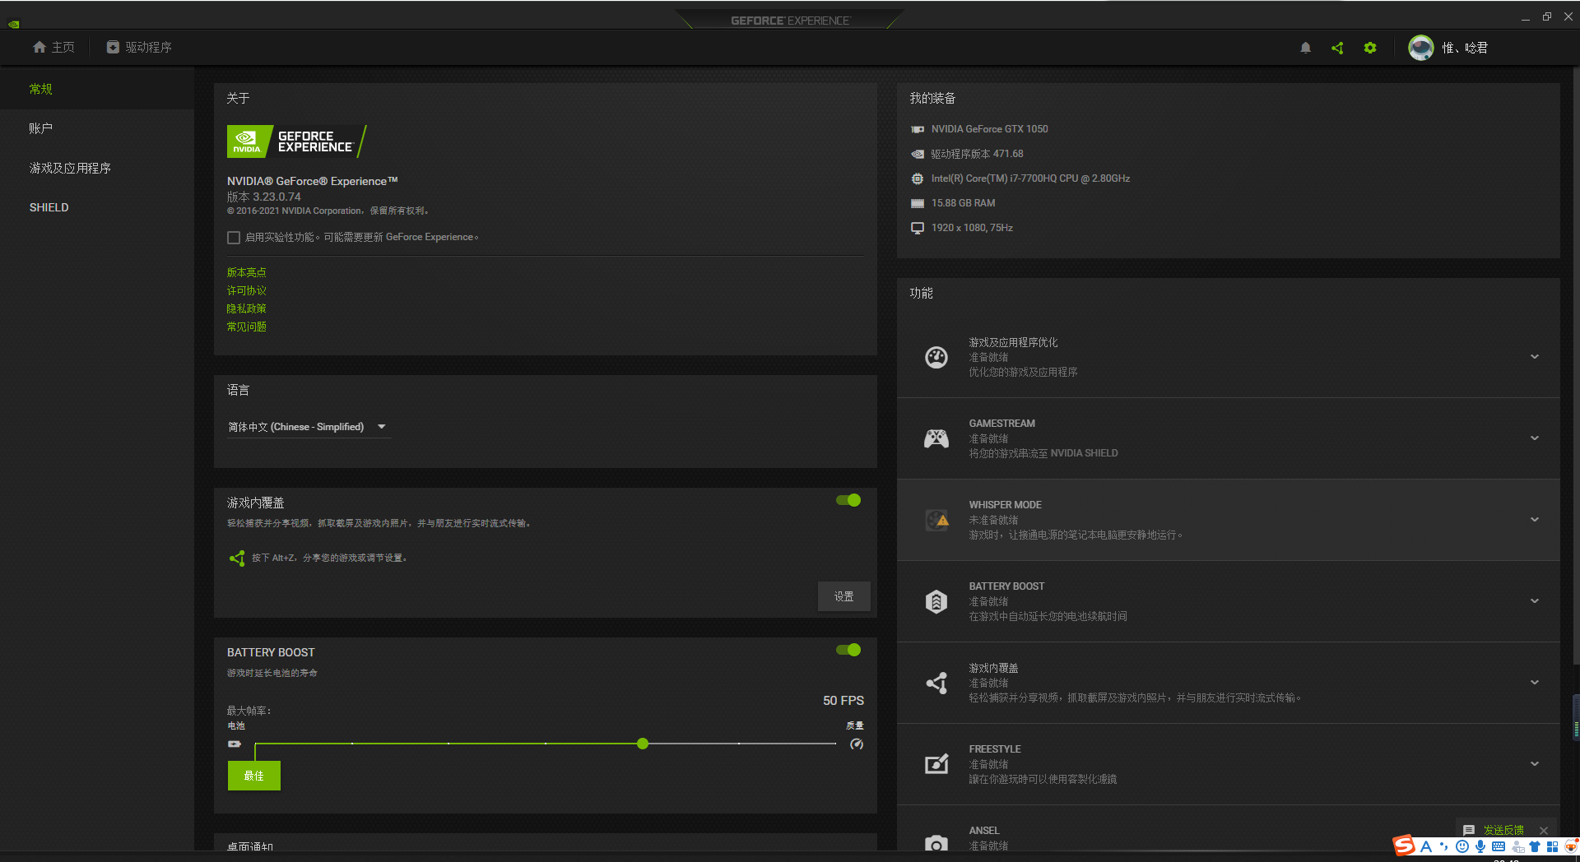
Task: Click the user avatar picture
Action: point(1420,48)
